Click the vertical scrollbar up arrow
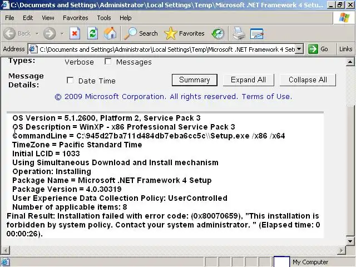This screenshot has width=356, height=267. click(350, 62)
